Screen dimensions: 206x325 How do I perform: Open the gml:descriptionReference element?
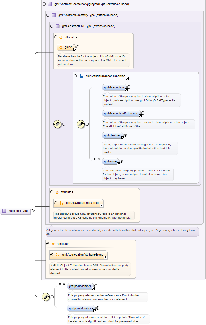pos(121,113)
